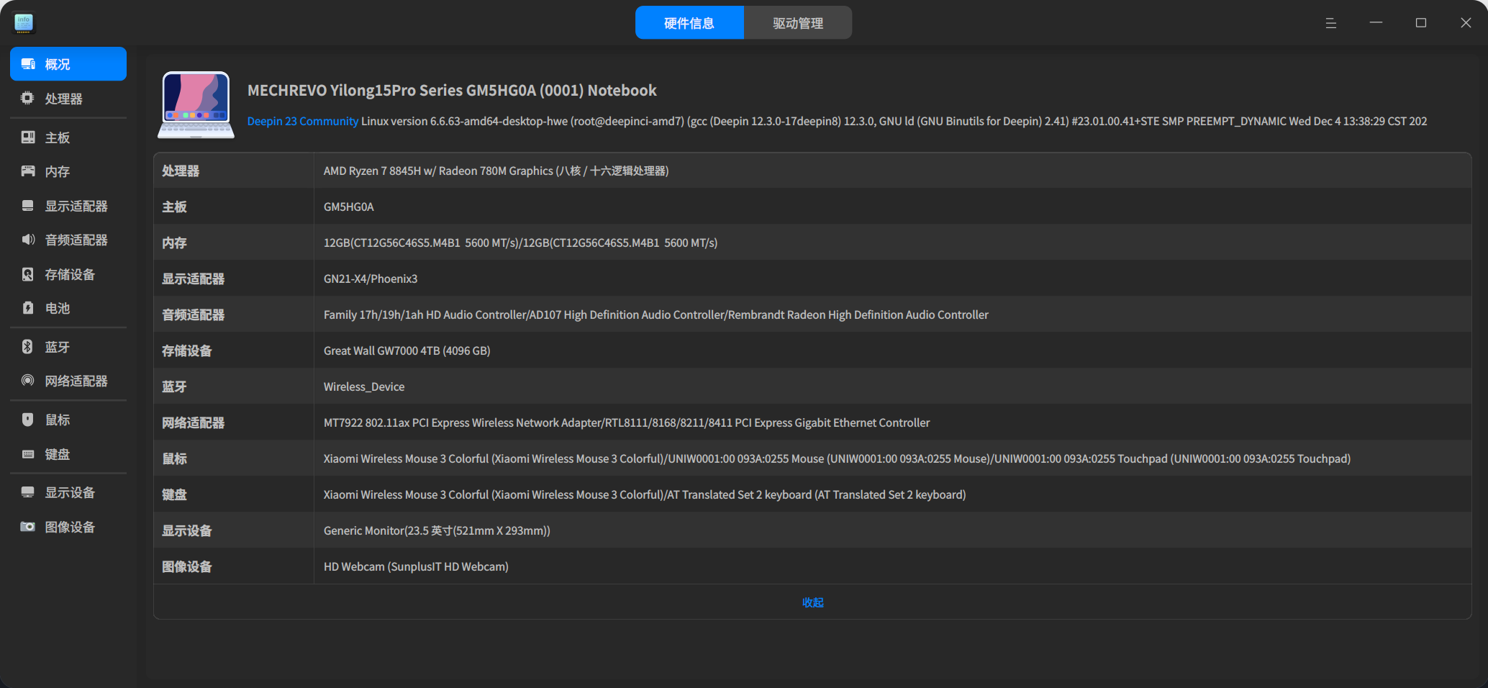Select the 存储设备 label in the table
The width and height of the screenshot is (1488, 688).
(x=187, y=350)
